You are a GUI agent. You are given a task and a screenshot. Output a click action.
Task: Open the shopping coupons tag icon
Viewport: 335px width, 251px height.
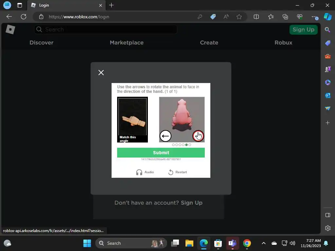[213, 17]
